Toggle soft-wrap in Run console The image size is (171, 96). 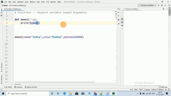click(122, 19)
